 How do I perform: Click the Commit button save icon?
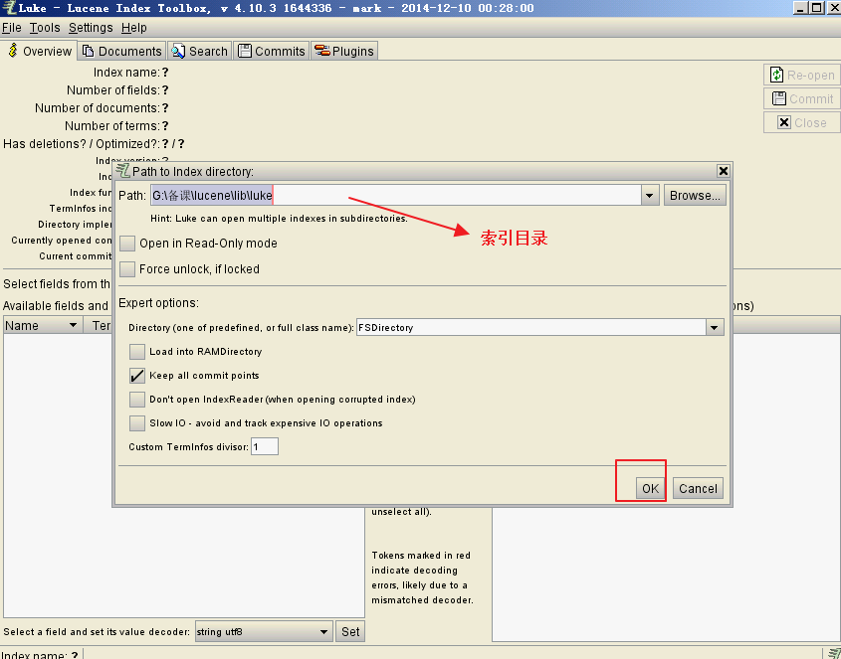point(778,98)
